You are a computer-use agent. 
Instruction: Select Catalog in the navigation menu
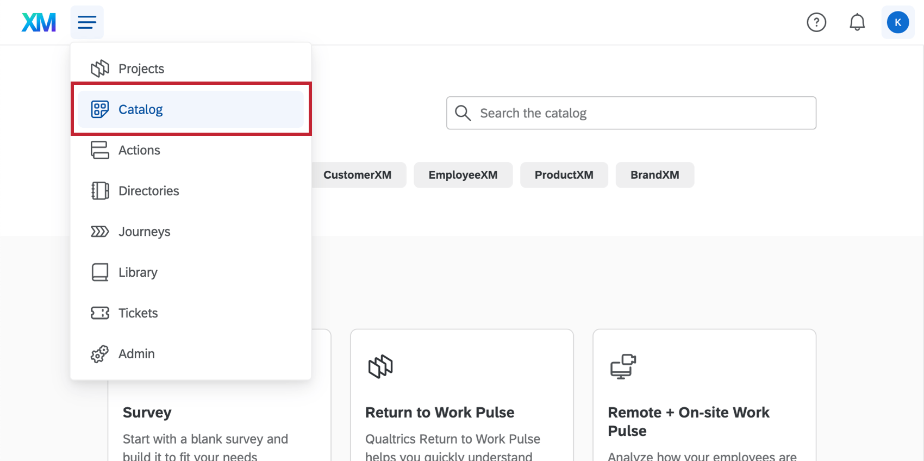point(191,109)
